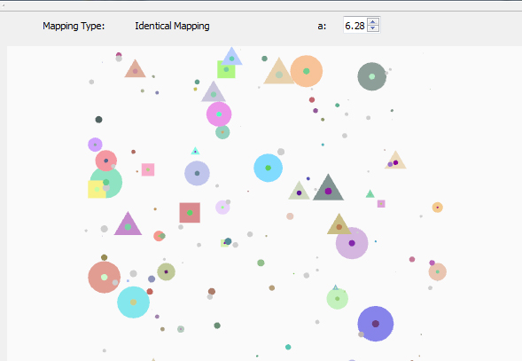Click the Identical Mapping label
Image resolution: width=522 pixels, height=361 pixels.
[x=172, y=26]
